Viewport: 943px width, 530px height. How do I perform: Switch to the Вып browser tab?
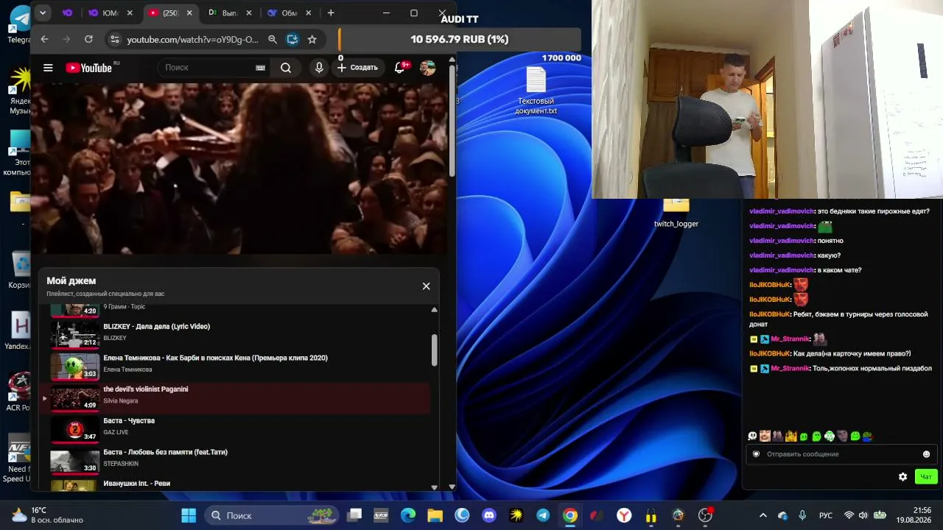[230, 13]
